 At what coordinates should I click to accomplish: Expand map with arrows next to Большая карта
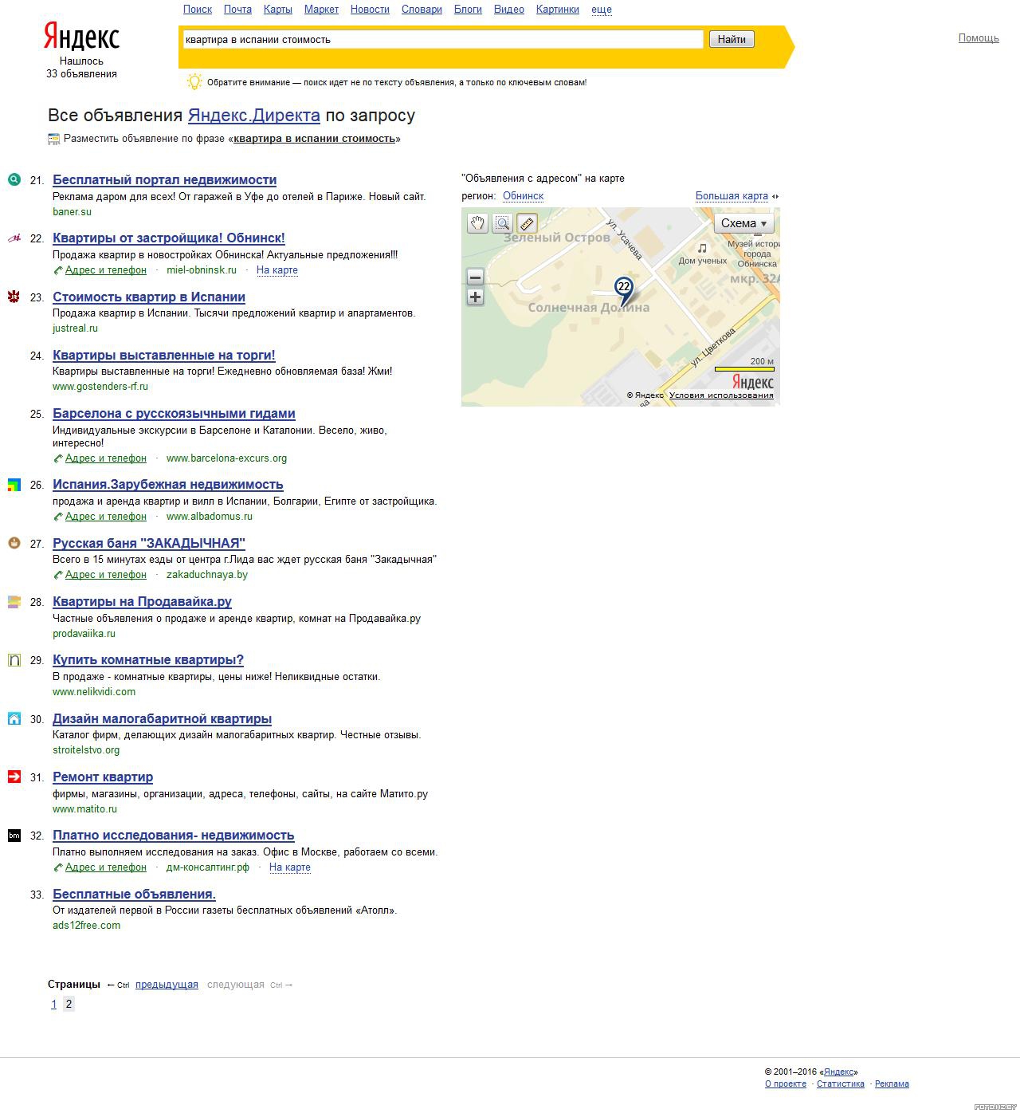coord(775,196)
